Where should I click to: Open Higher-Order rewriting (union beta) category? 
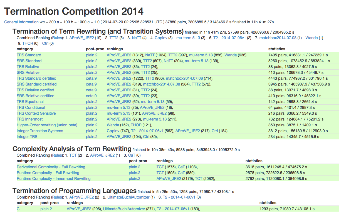point(47,125)
